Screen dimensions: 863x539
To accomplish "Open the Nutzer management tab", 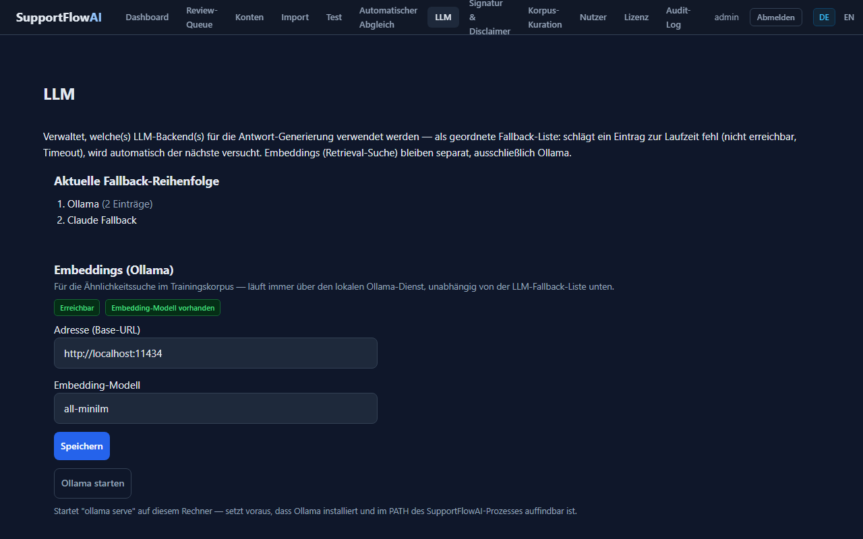I will [x=593, y=17].
